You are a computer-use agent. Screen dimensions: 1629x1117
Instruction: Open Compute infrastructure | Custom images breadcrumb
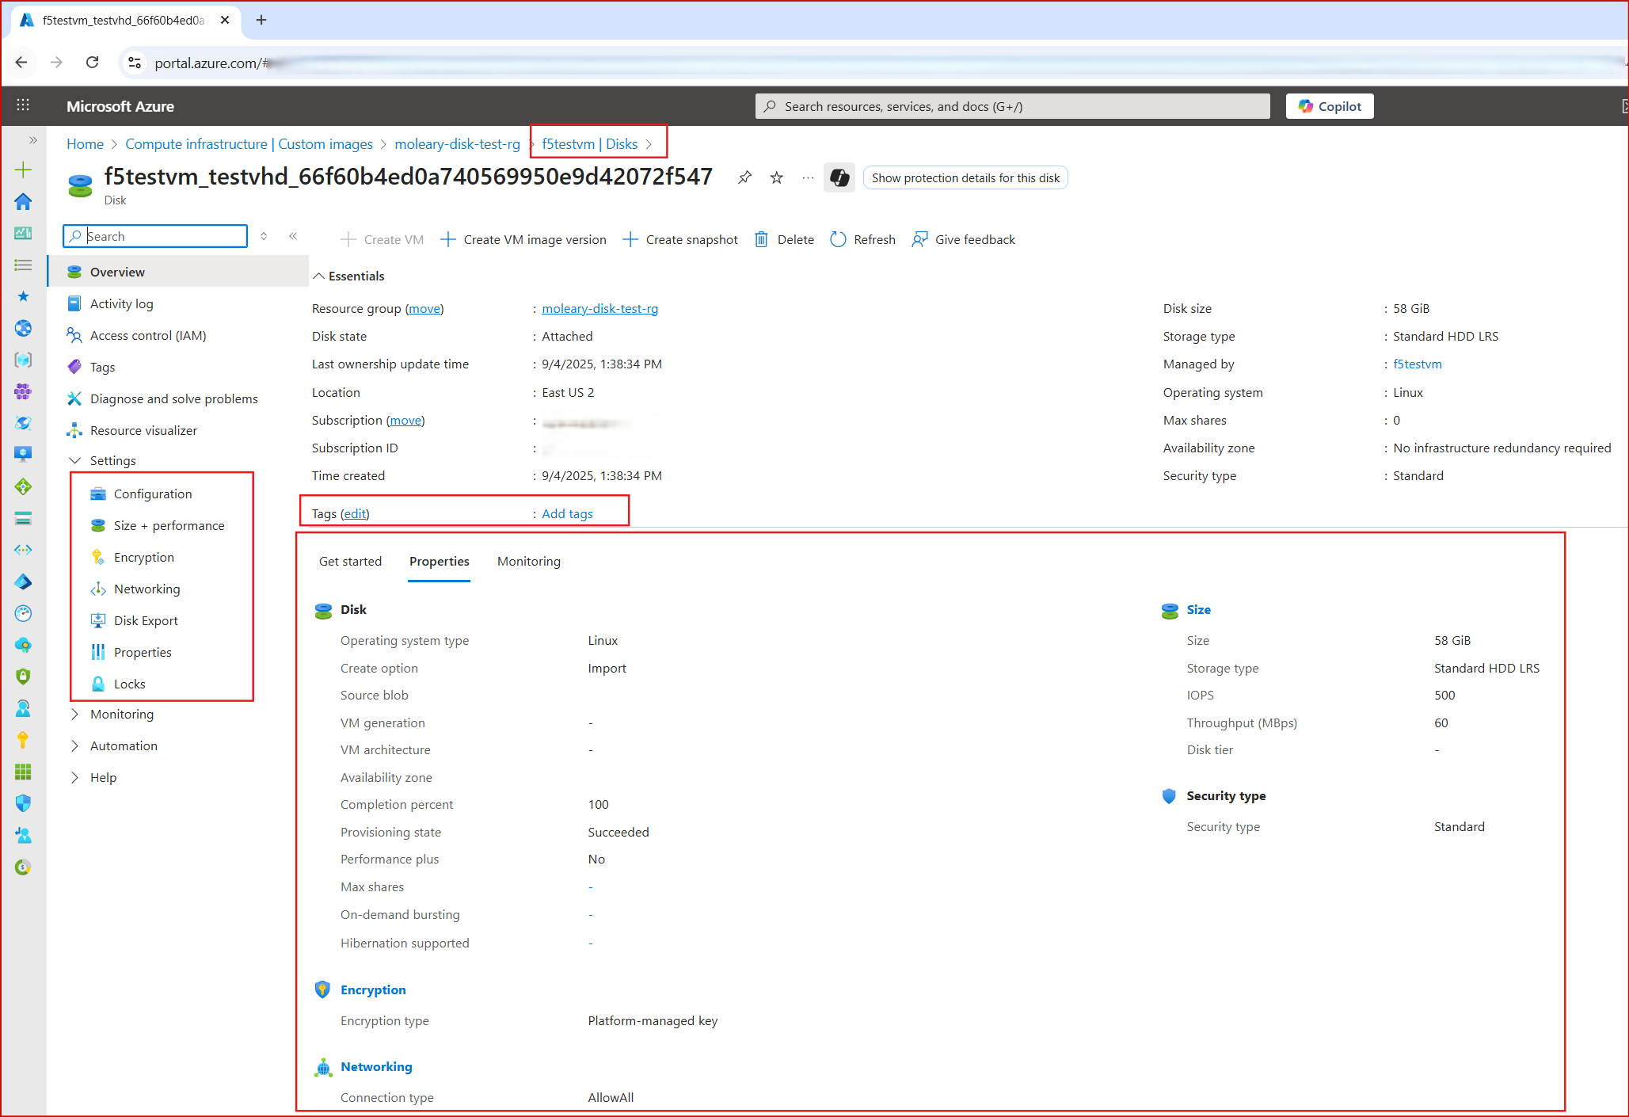(x=249, y=143)
